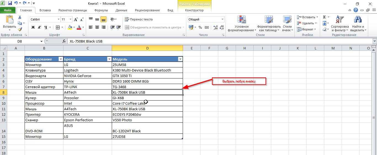Select cell with GTX 1050 Ti
377x155 pixels.
147,76
